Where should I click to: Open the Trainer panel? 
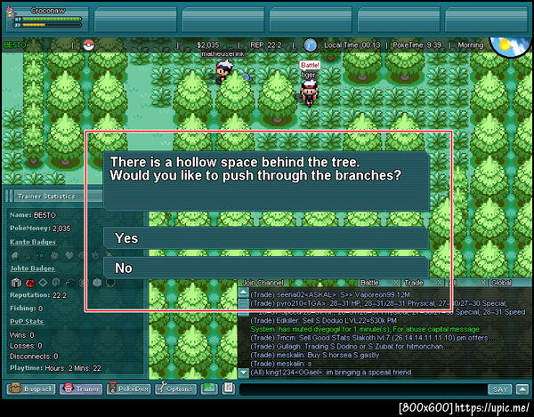pos(81,389)
